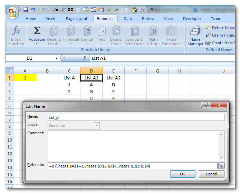240x193 pixels.
Task: Expand the Name Box dropdown arrow
Action: tap(57, 58)
